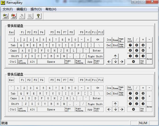Click the yellow question mark help toolbar icon
The width and height of the screenshot is (159, 126).
[x=38, y=16]
